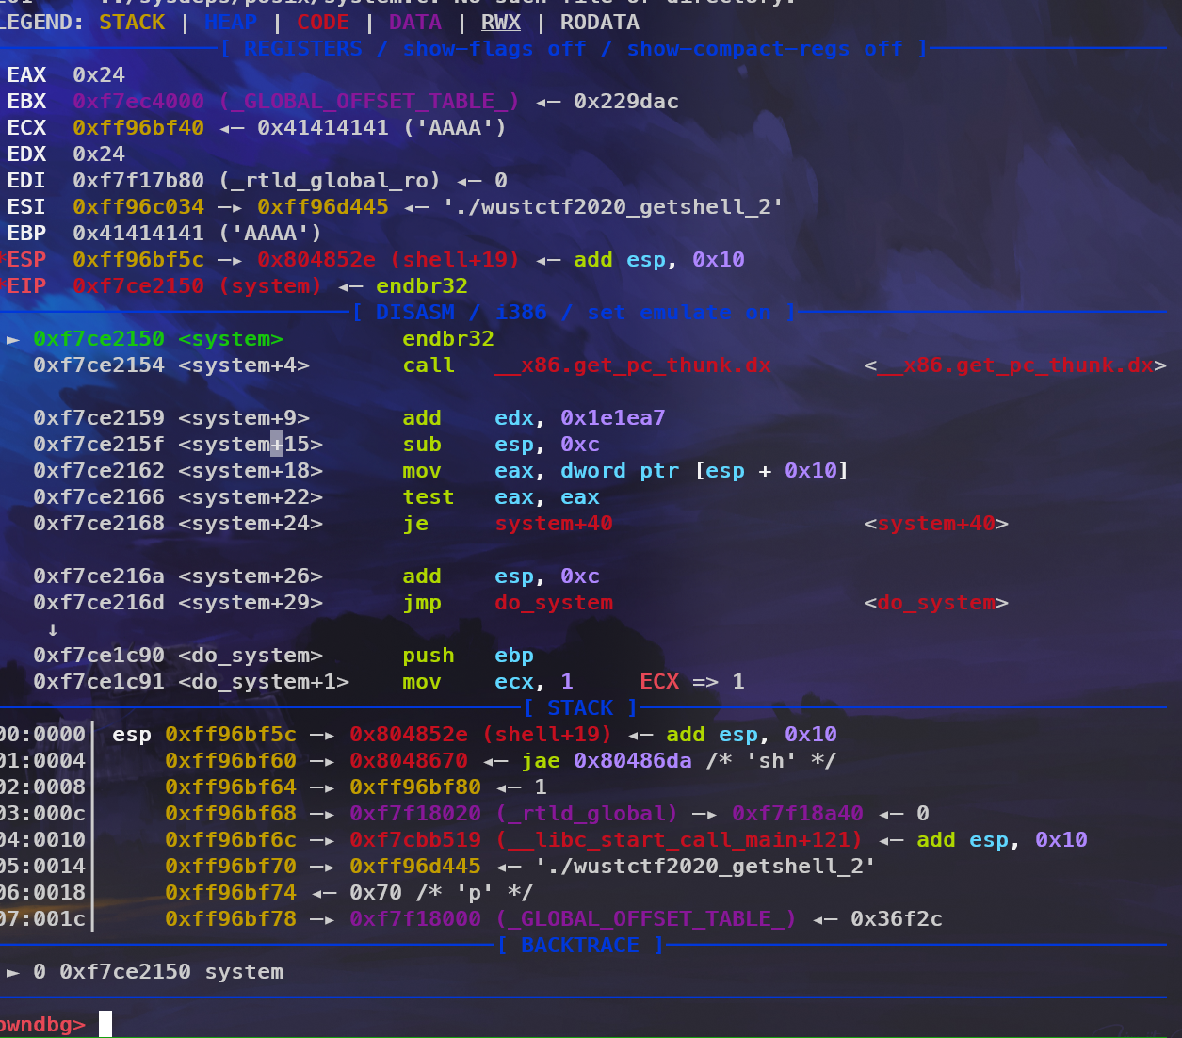This screenshot has width=1182, height=1038.
Task: Select the DISASM section header
Action: (x=574, y=313)
